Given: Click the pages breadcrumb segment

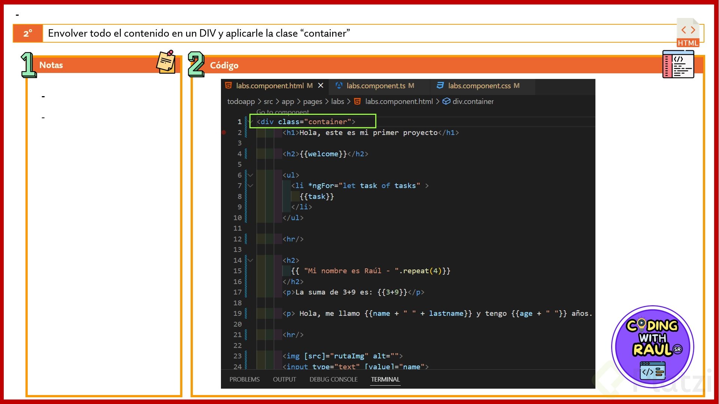Looking at the screenshot, I should (x=312, y=101).
